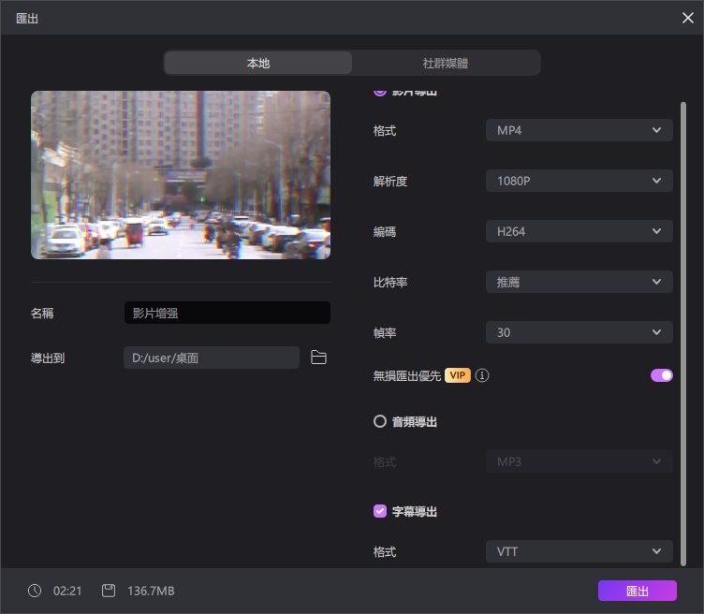This screenshot has height=614, width=704.
Task: Click the VIP badge icon
Action: tap(457, 375)
